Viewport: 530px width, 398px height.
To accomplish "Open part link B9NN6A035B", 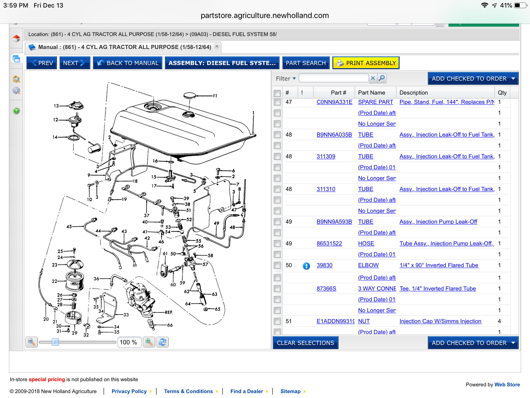I will click(x=334, y=135).
